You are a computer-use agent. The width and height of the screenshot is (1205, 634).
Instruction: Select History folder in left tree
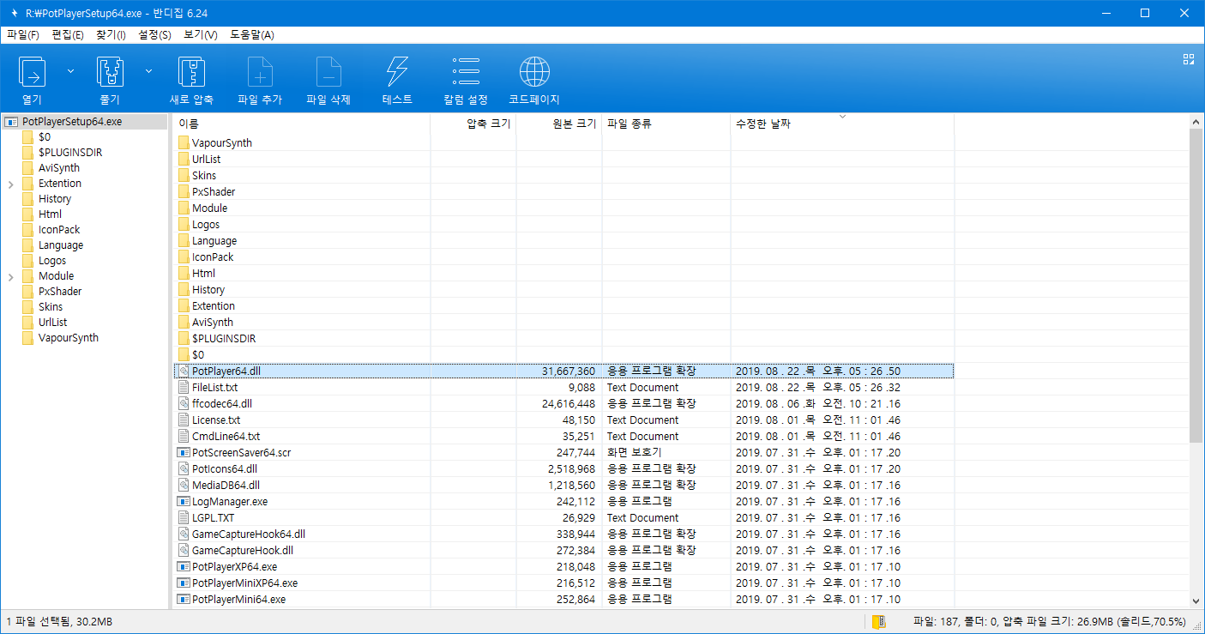55,199
